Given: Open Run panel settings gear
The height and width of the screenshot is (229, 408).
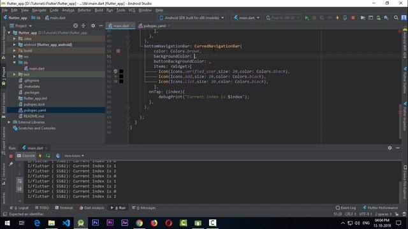Looking at the screenshot, I should 390,148.
